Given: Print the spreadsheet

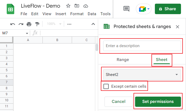Looking at the screenshot, I should (x=29, y=24).
